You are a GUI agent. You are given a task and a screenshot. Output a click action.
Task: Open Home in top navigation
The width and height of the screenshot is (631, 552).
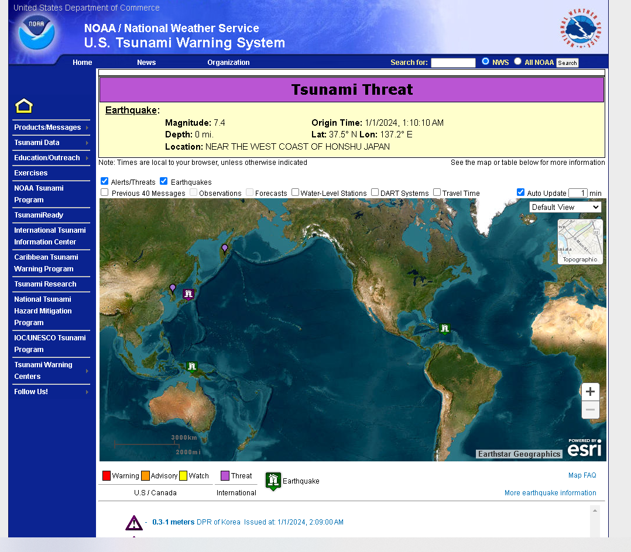pyautogui.click(x=82, y=63)
